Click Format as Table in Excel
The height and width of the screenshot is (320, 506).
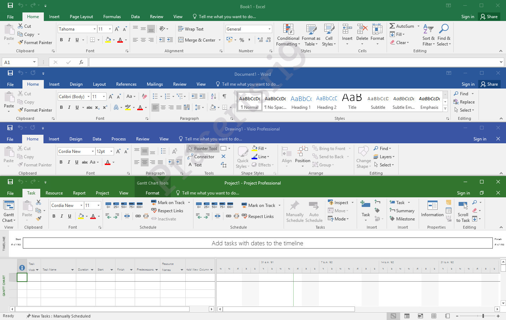click(311, 35)
